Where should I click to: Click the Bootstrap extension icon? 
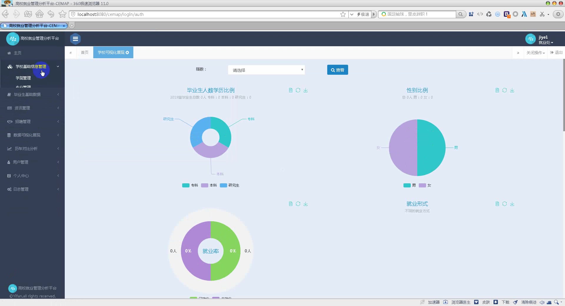tap(507, 14)
